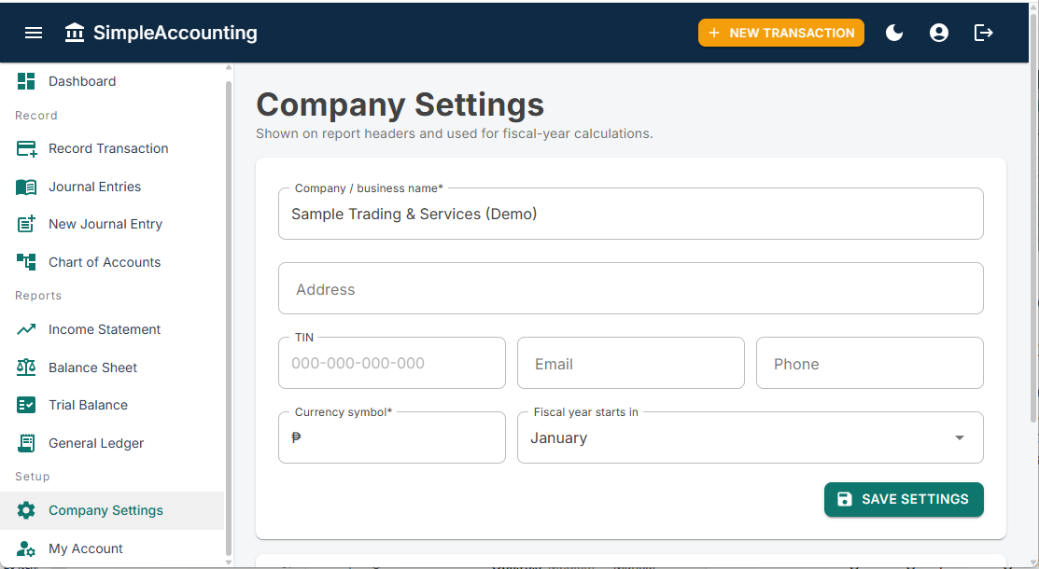This screenshot has width=1039, height=569.
Task: Click the Balance Sheet scales icon
Action: tap(26, 367)
